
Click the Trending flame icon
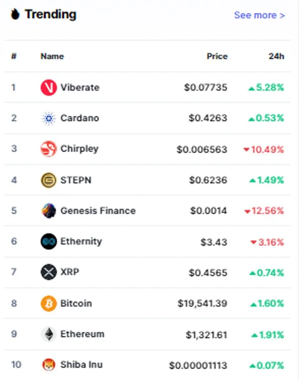(15, 14)
